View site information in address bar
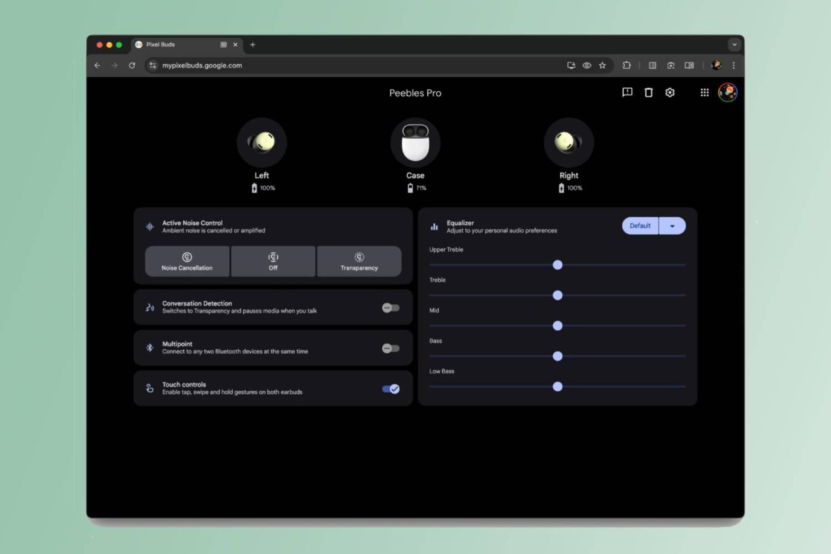This screenshot has height=554, width=831. (x=152, y=65)
